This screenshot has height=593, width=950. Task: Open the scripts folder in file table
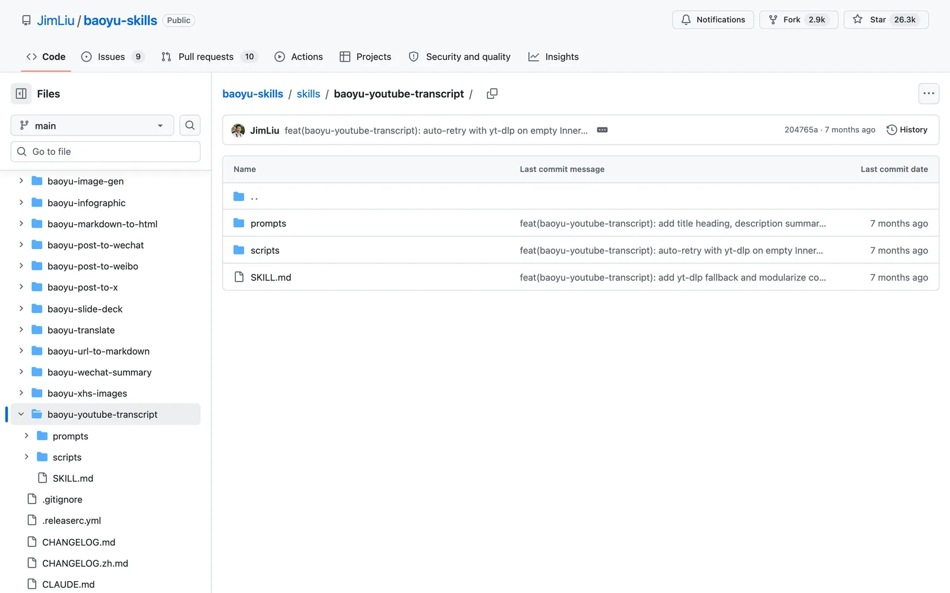[x=265, y=250]
